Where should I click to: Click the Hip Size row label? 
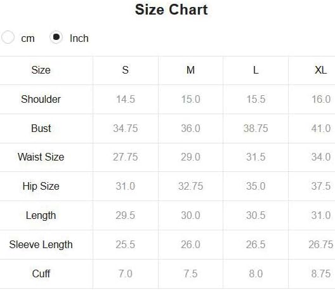click(x=41, y=186)
